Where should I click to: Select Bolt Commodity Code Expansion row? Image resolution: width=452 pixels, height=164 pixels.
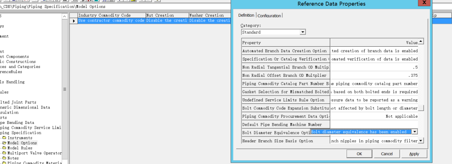click(286, 108)
